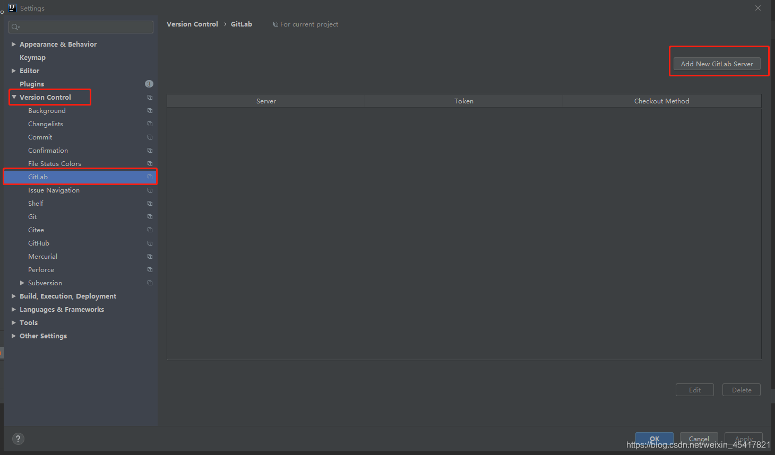Click the Plugins update count badge
Viewport: 775px width, 455px height.
149,84
